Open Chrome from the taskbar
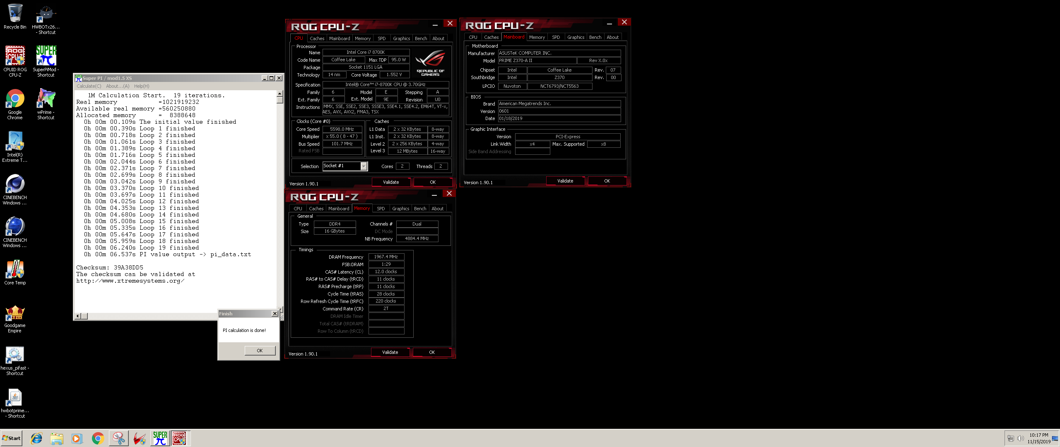Screen dimensions: 1060x447 98,438
